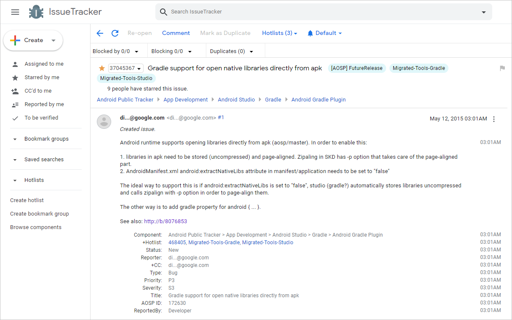Open the Create button dropdown arrow
Image resolution: width=512 pixels, height=320 pixels.
(x=53, y=40)
